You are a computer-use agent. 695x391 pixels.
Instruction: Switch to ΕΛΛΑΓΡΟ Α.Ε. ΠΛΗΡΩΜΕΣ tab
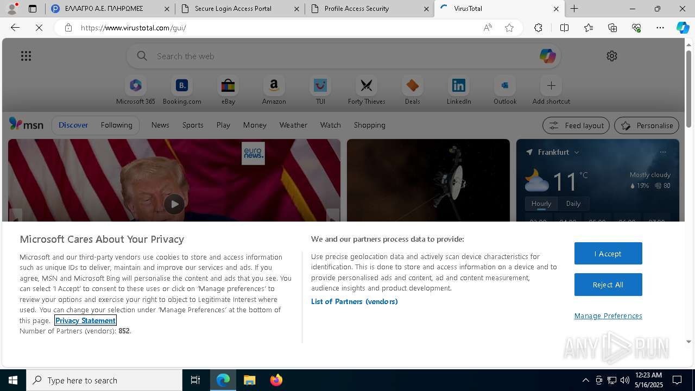tap(110, 9)
